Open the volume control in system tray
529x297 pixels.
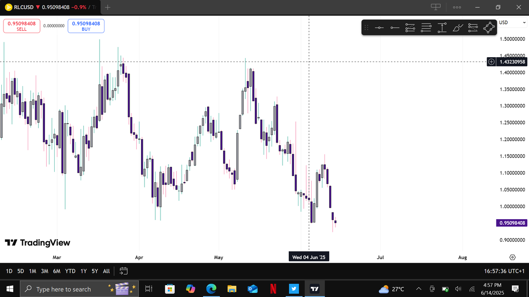[458, 289]
